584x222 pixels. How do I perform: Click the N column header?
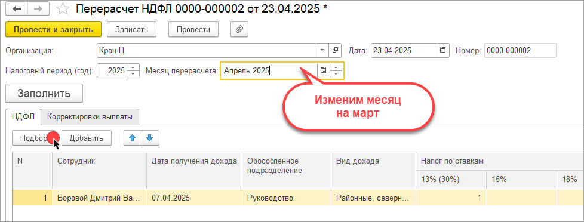[32, 170]
